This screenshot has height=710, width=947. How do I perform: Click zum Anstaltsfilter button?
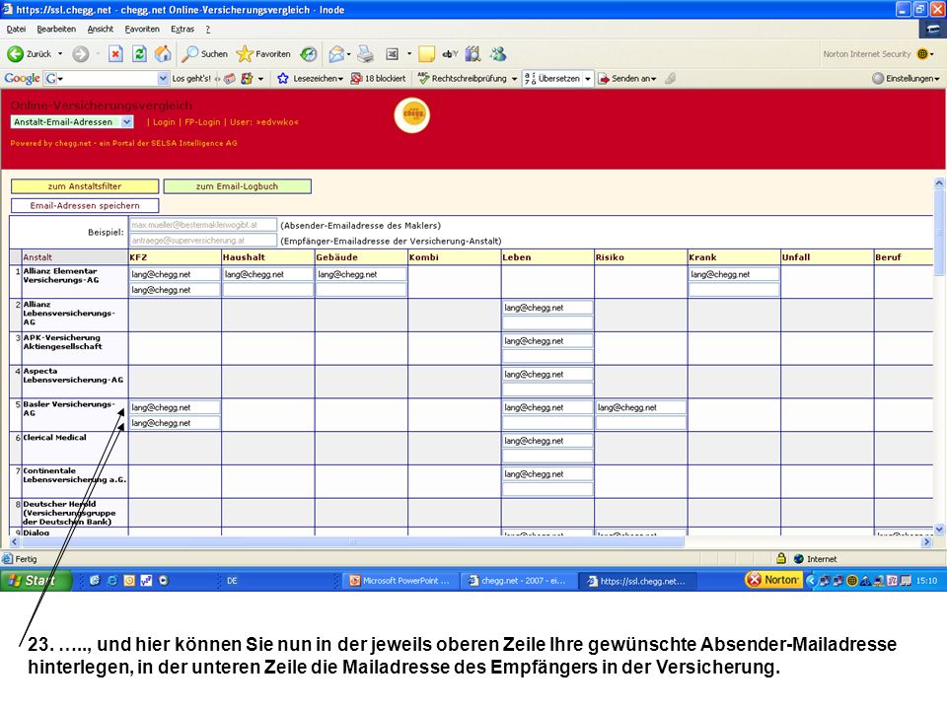pos(85,186)
